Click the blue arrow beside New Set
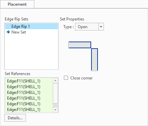 point(8,32)
